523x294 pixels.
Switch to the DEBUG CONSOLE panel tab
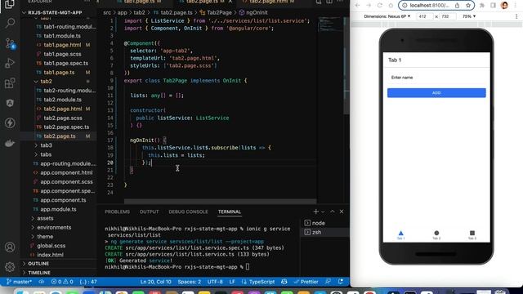188,212
